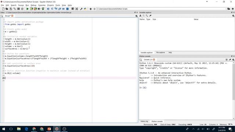Close the box.py editor tab
The image size is (235, 132).
click(12, 16)
